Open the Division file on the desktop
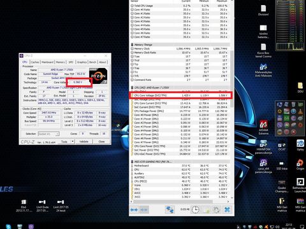The height and width of the screenshot is (229, 306). (x=263, y=10)
